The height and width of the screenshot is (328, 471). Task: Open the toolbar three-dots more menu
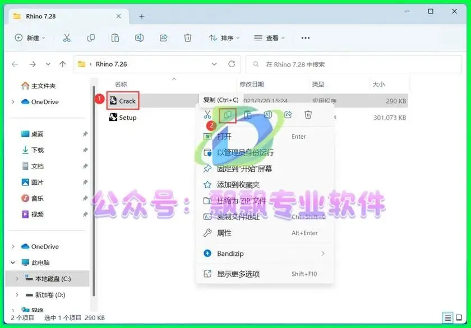point(306,38)
